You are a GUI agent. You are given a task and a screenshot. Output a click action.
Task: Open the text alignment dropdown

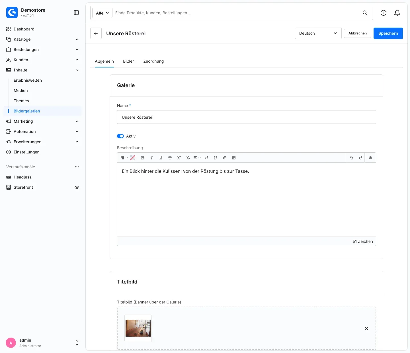[197, 158]
